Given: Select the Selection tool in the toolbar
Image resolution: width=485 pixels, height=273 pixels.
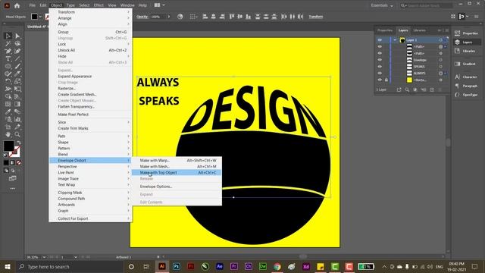Looking at the screenshot, I should click(8, 36).
